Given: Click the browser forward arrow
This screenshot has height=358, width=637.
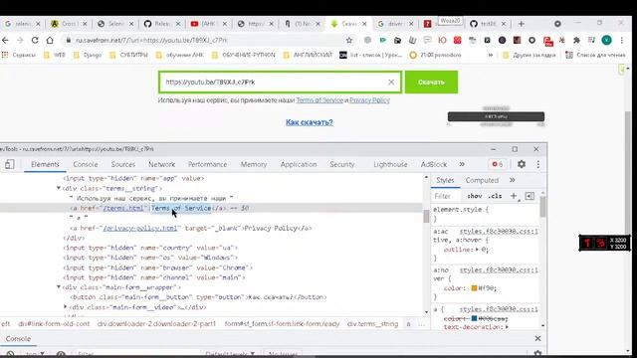Looking at the screenshot, I should (20, 40).
